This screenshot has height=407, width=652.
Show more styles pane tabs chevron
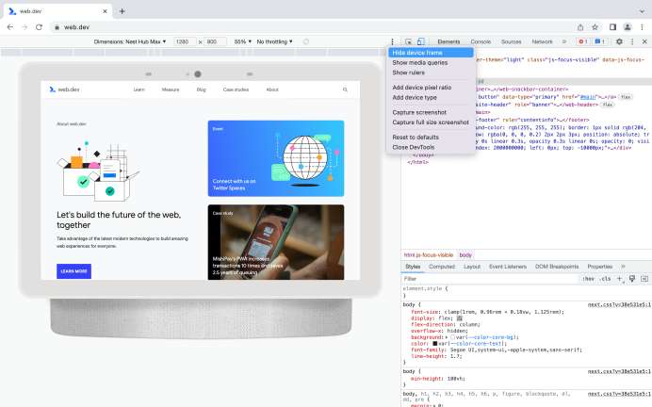(623, 267)
